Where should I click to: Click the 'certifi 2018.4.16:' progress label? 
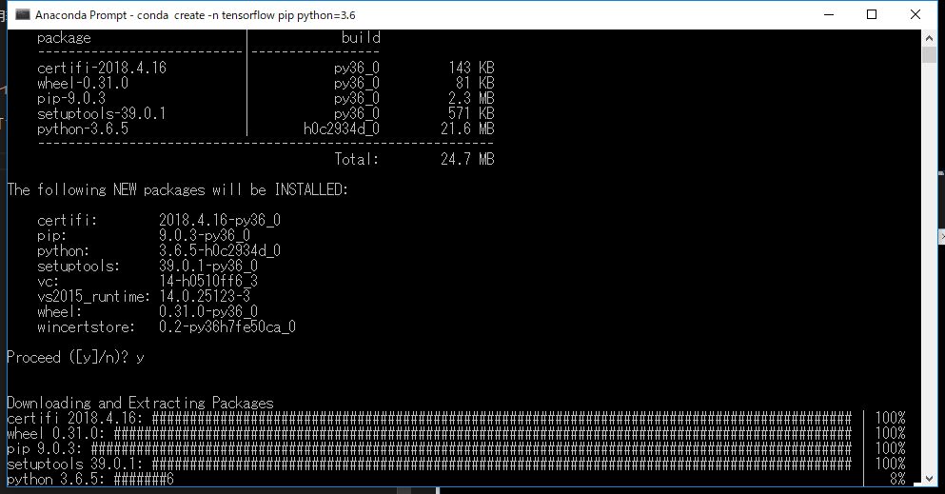coord(75,418)
